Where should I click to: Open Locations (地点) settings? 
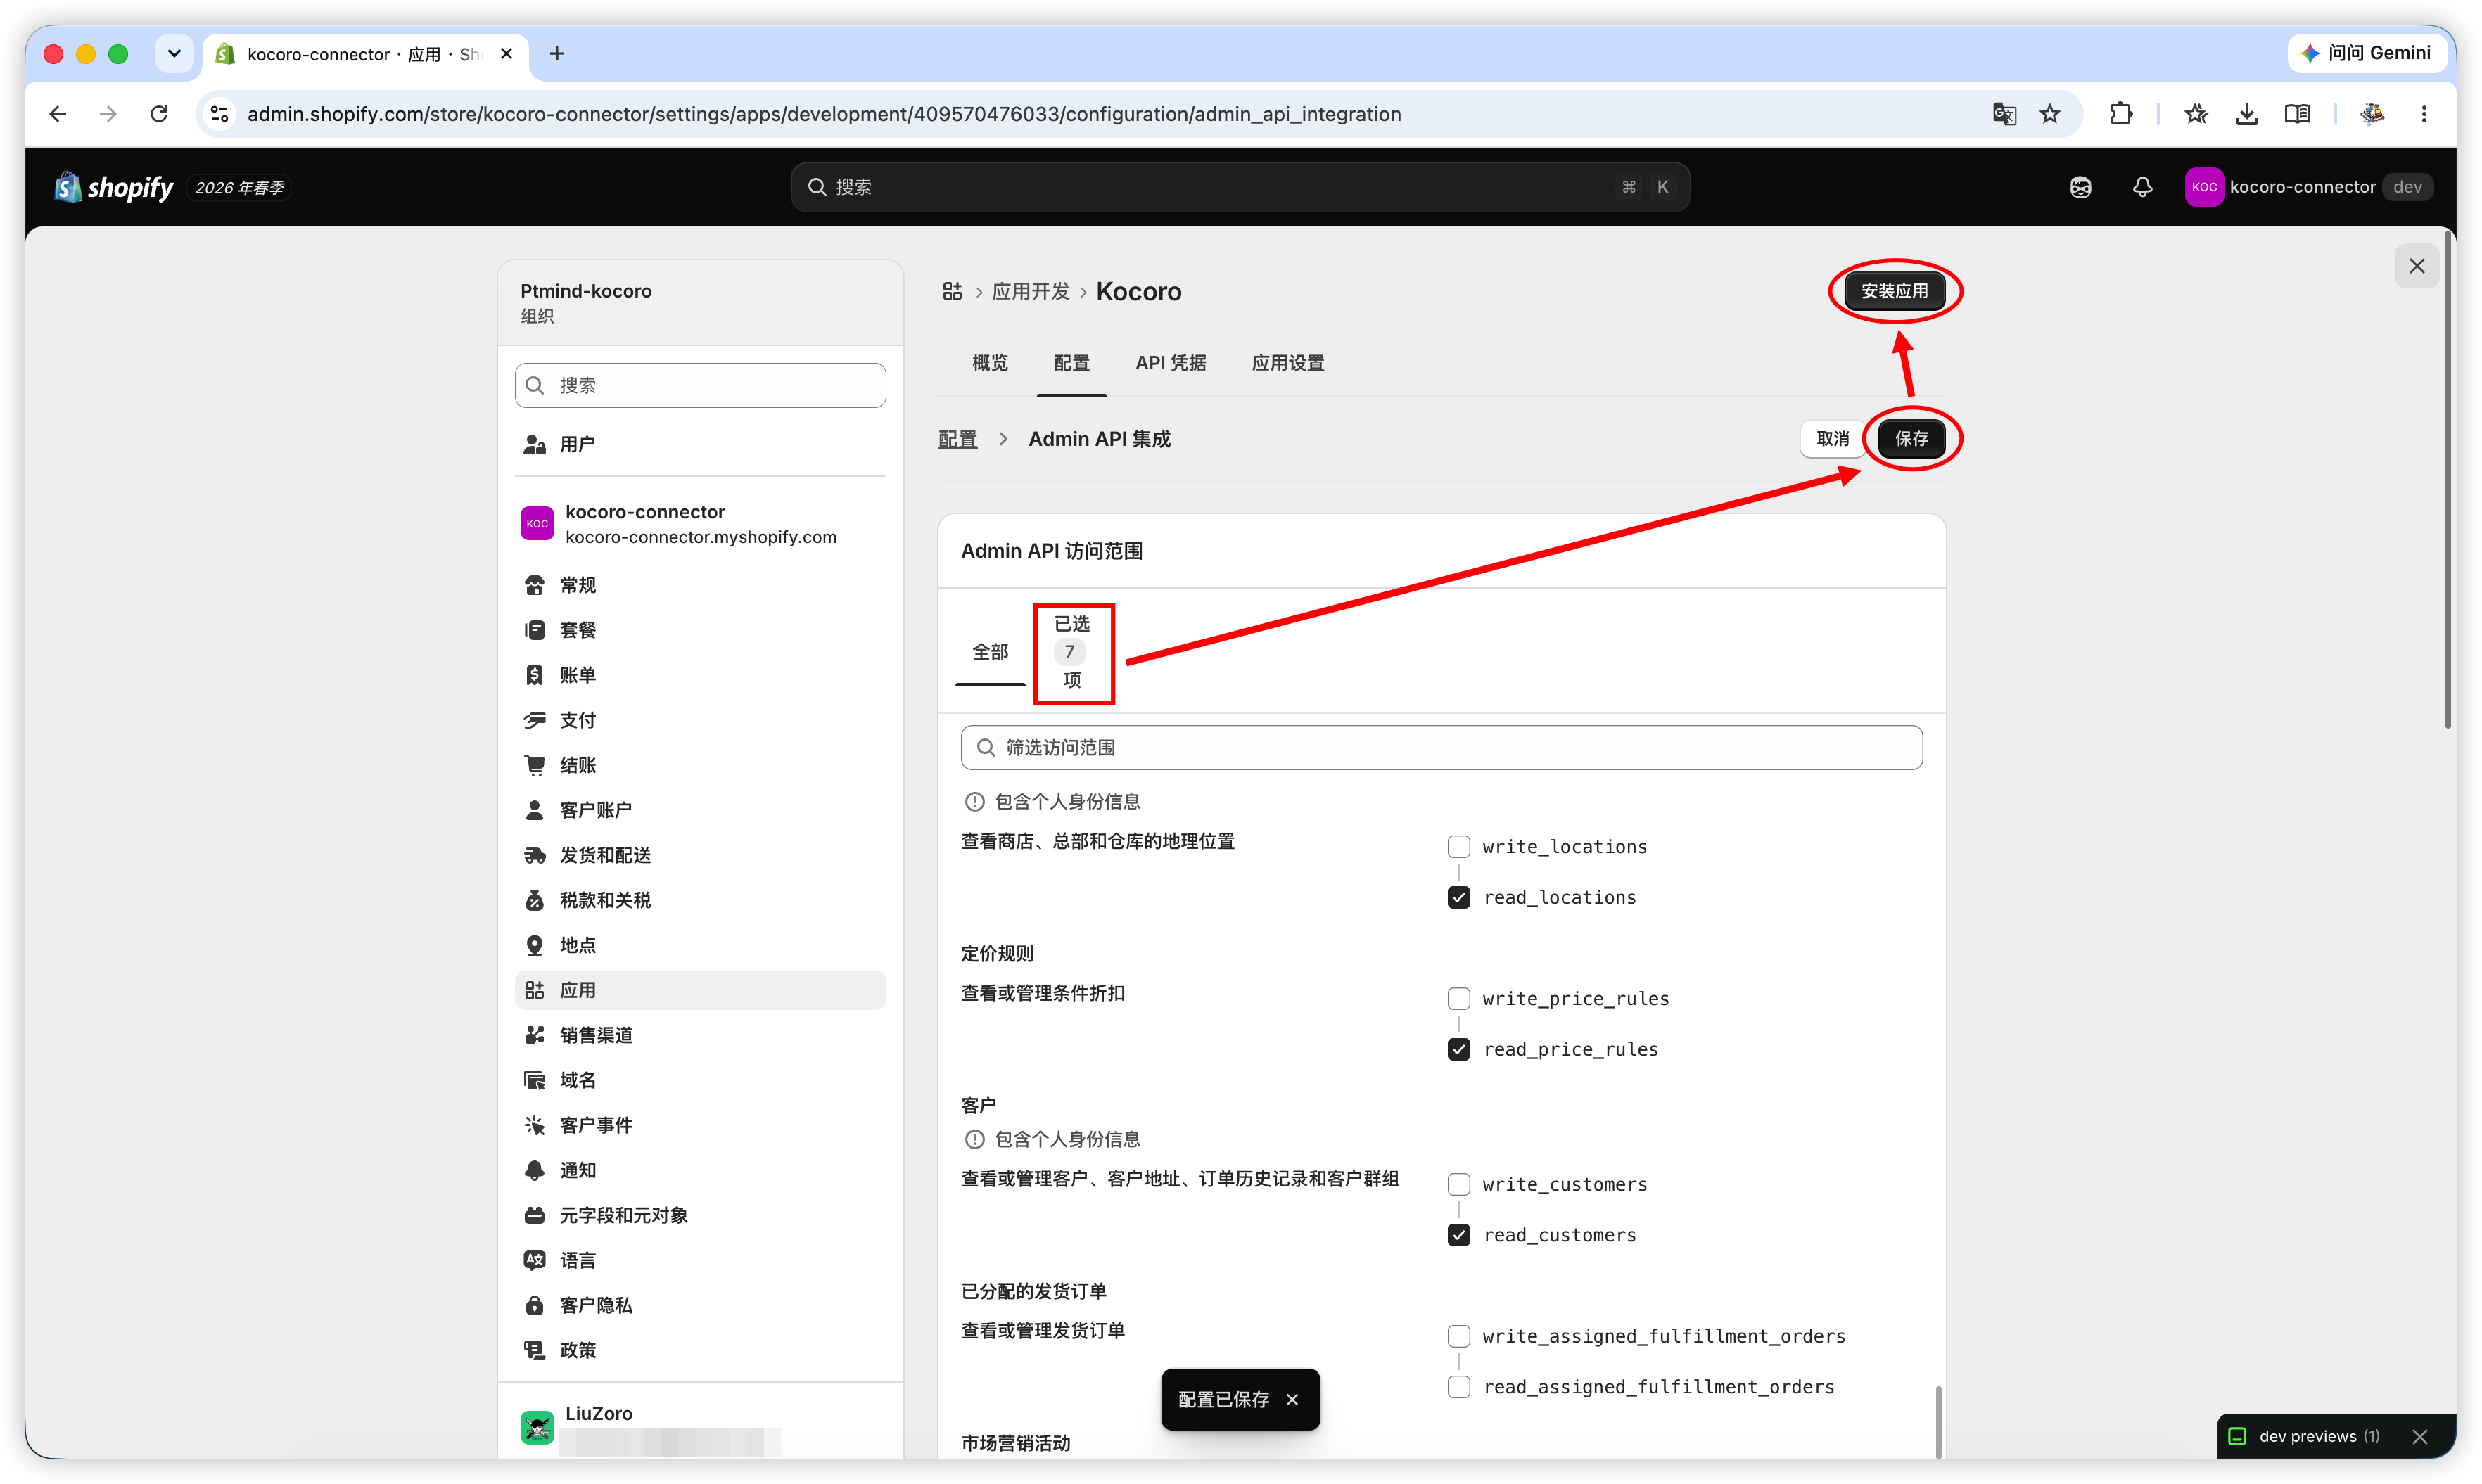pos(700,945)
